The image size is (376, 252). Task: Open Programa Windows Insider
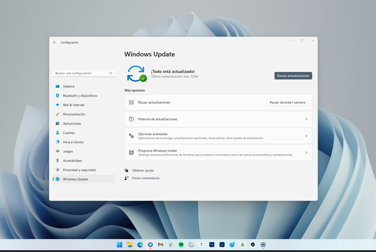click(218, 153)
